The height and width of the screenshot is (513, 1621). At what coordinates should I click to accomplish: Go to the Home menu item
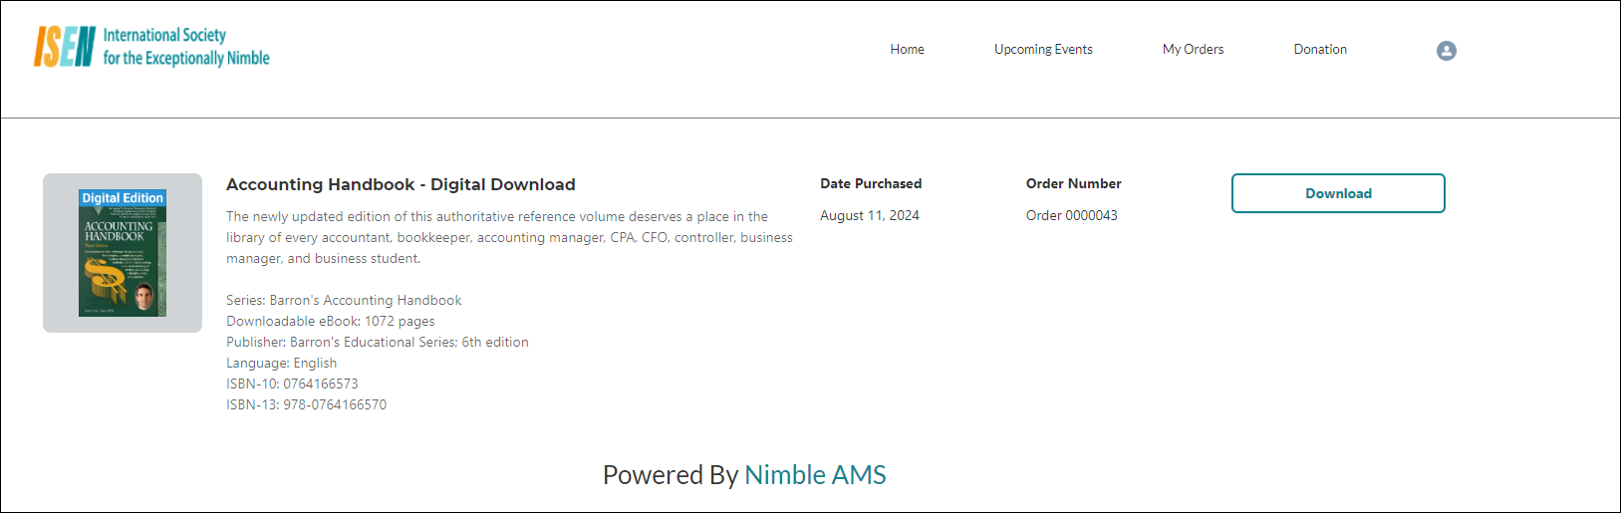pyautogui.click(x=907, y=50)
